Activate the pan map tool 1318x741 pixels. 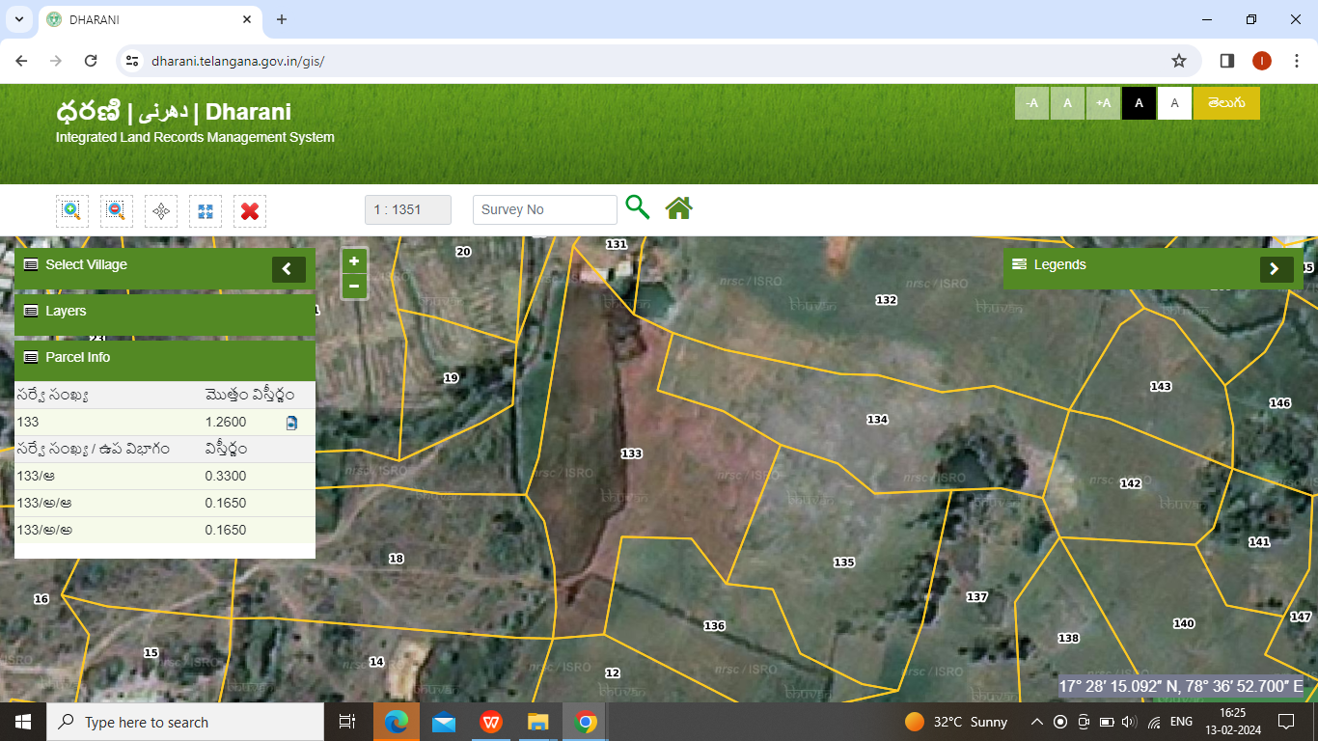pyautogui.click(x=161, y=210)
